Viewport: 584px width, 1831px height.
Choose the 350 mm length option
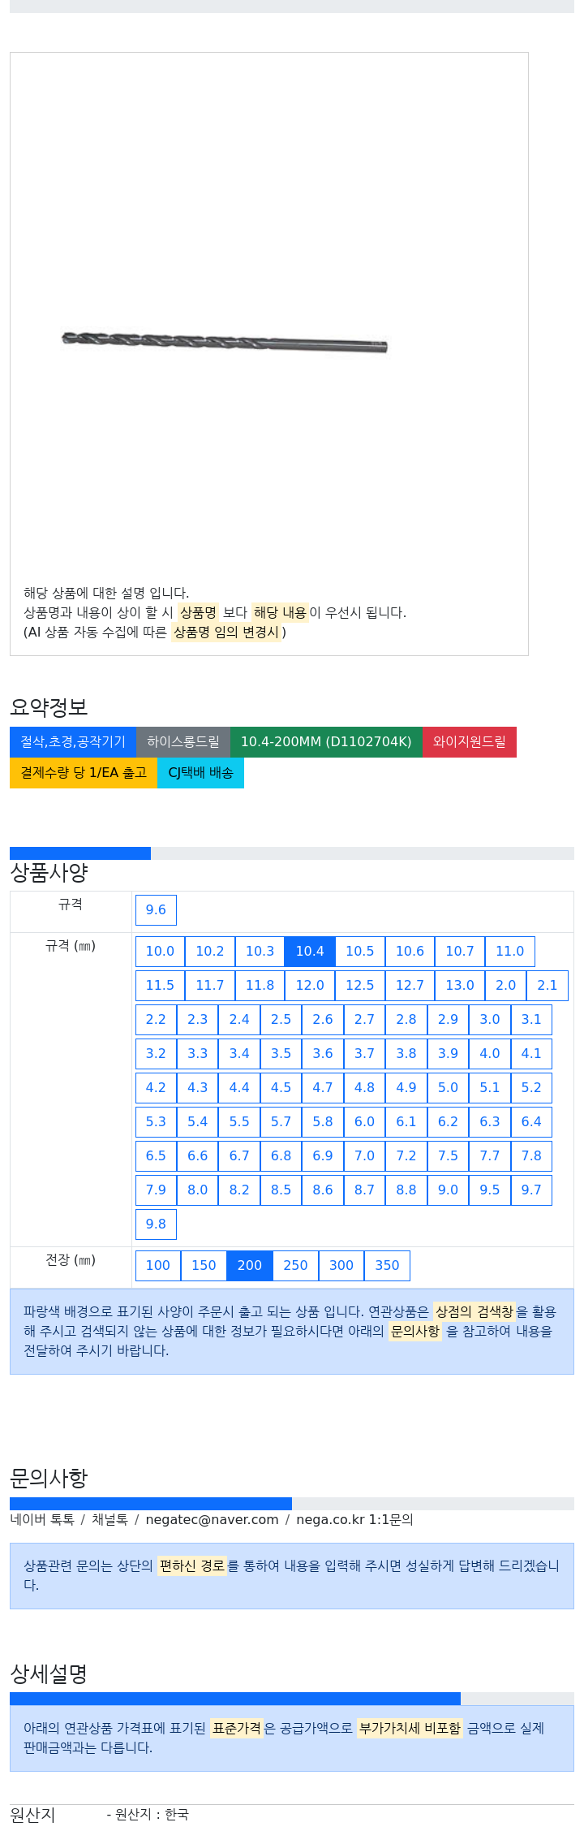tap(387, 1265)
